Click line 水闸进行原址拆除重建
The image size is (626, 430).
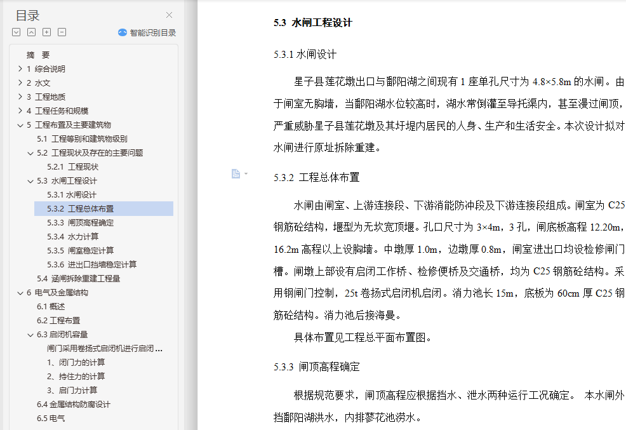[x=328, y=148]
